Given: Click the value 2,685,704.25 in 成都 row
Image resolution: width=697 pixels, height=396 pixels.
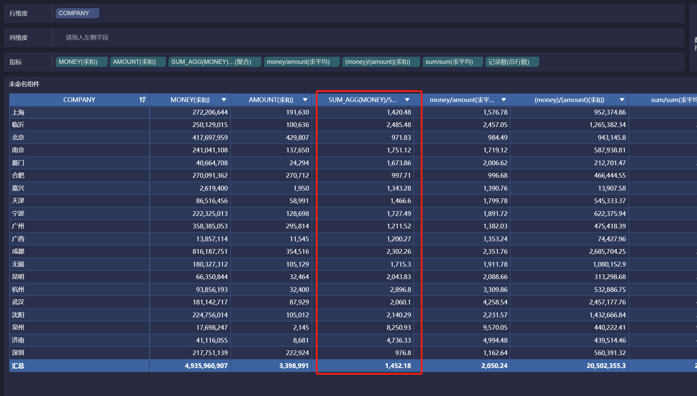Looking at the screenshot, I should click(607, 251).
